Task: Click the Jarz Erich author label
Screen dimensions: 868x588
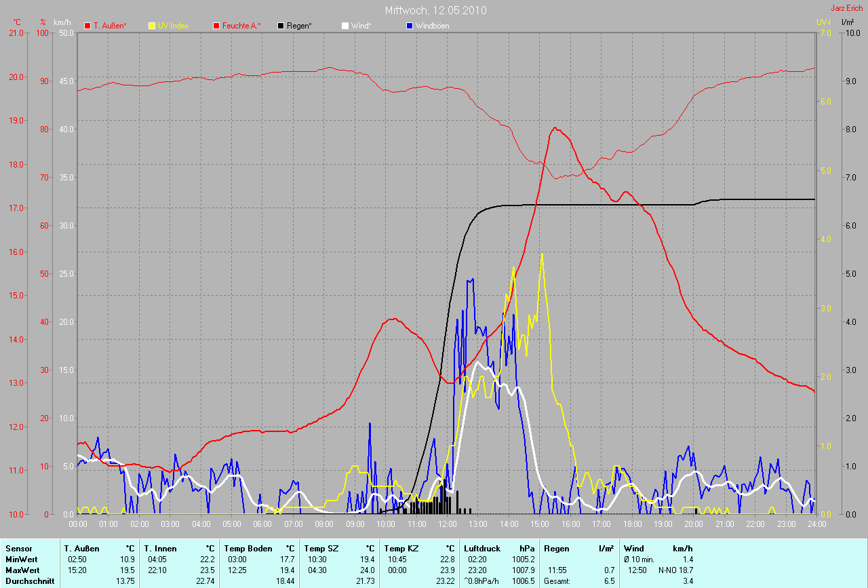Action: [x=848, y=8]
